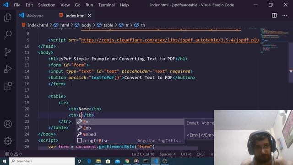Change the UTF-8 encoding status item
Viewport: 293px width, 165px height.
(186, 154)
